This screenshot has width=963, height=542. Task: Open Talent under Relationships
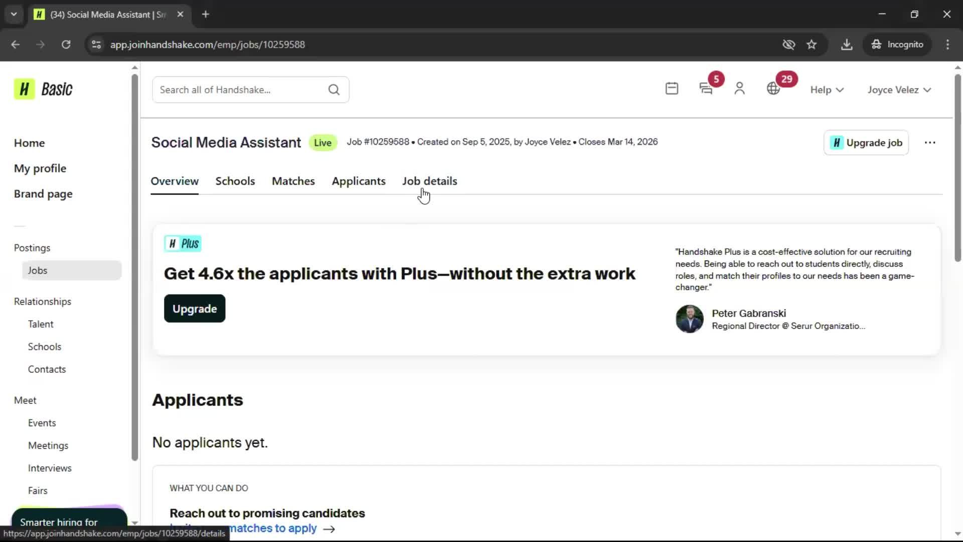(x=41, y=324)
